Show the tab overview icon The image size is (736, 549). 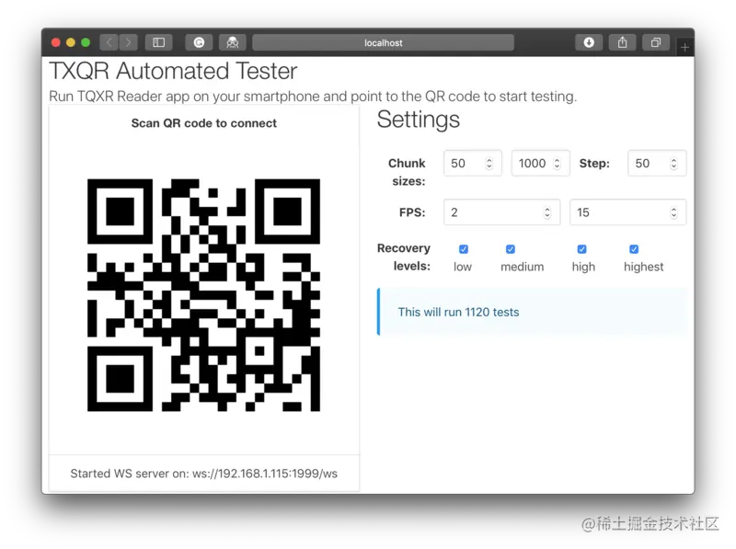(x=656, y=42)
